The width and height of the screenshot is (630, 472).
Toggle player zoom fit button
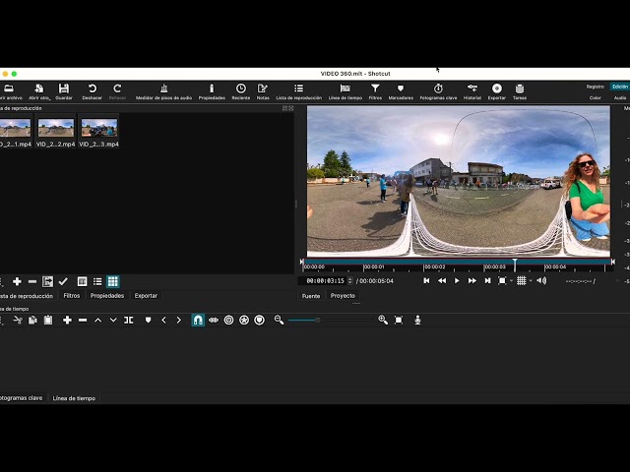pos(502,281)
